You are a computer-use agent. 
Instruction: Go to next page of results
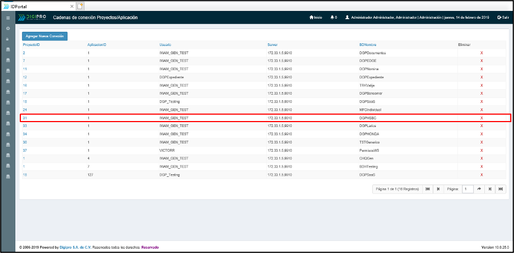tap(490, 189)
